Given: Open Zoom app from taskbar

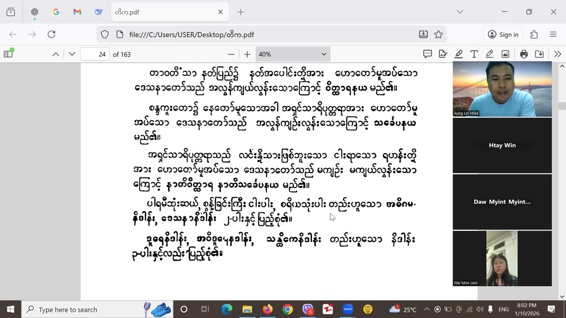Looking at the screenshot, I should pyautogui.click(x=348, y=310).
